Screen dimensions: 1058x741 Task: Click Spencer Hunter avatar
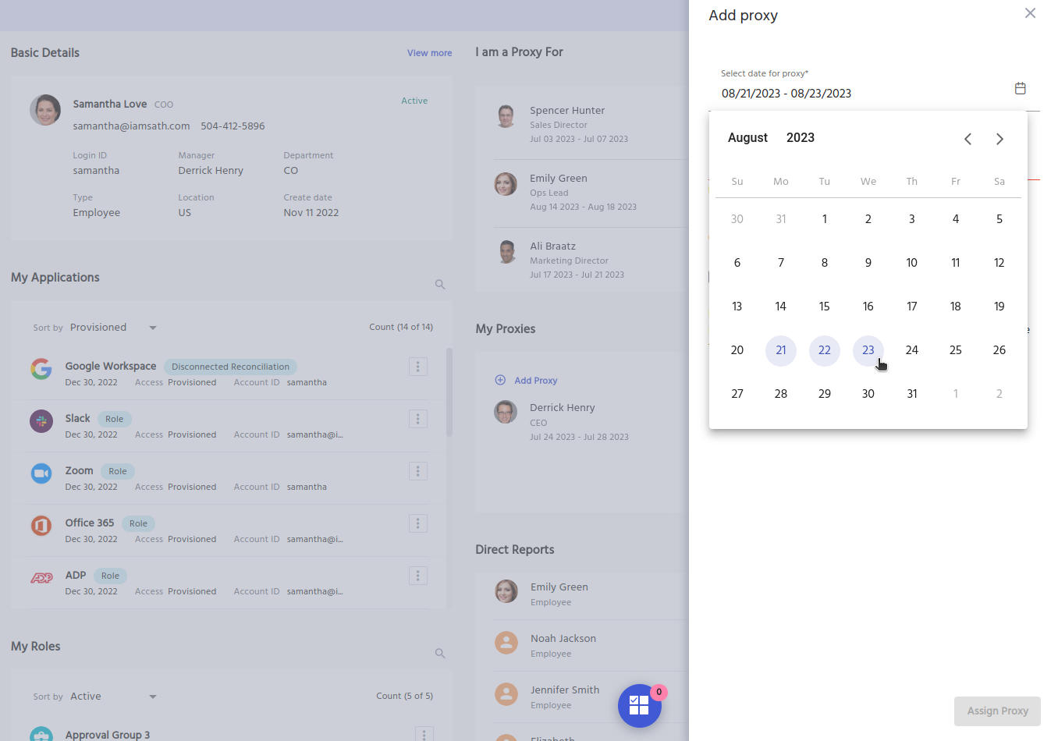(x=506, y=116)
